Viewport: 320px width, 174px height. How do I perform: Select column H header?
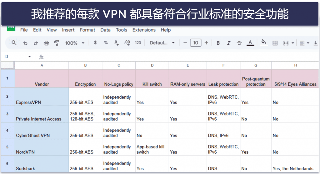[x=295, y=65]
